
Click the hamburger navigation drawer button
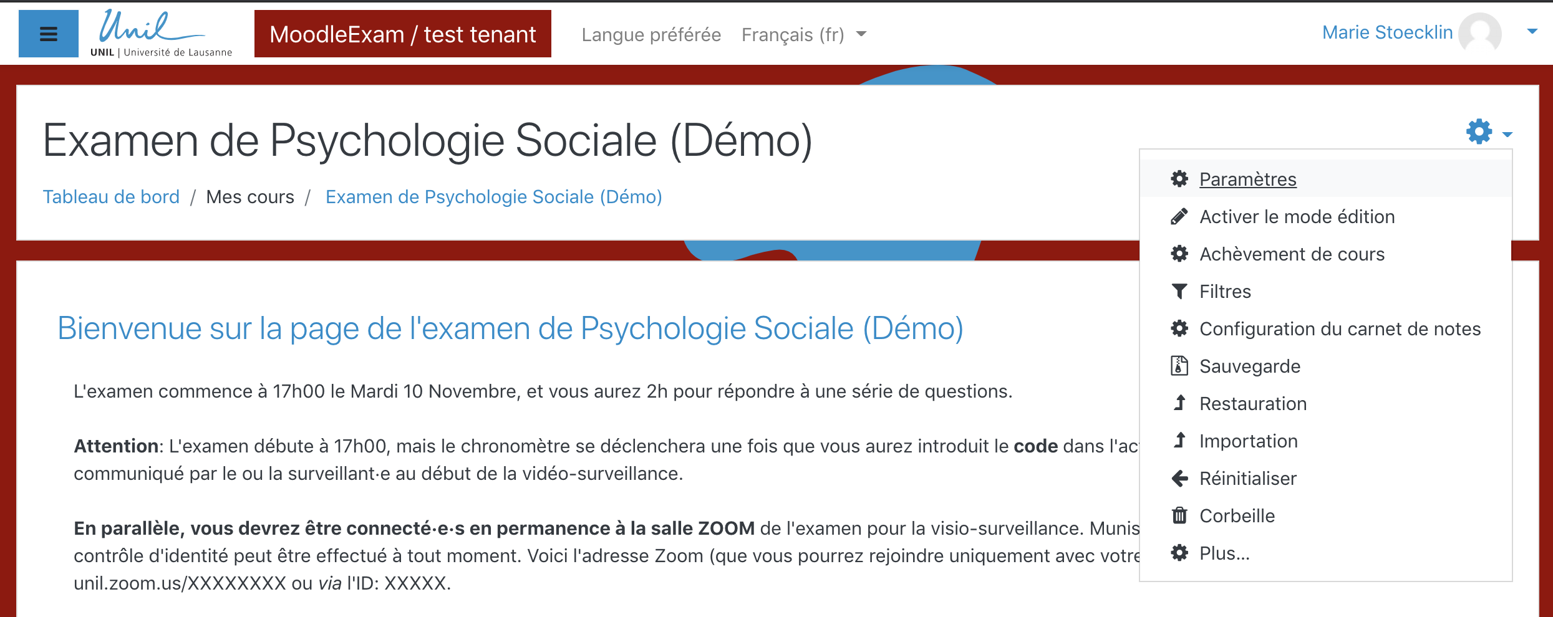click(x=49, y=34)
